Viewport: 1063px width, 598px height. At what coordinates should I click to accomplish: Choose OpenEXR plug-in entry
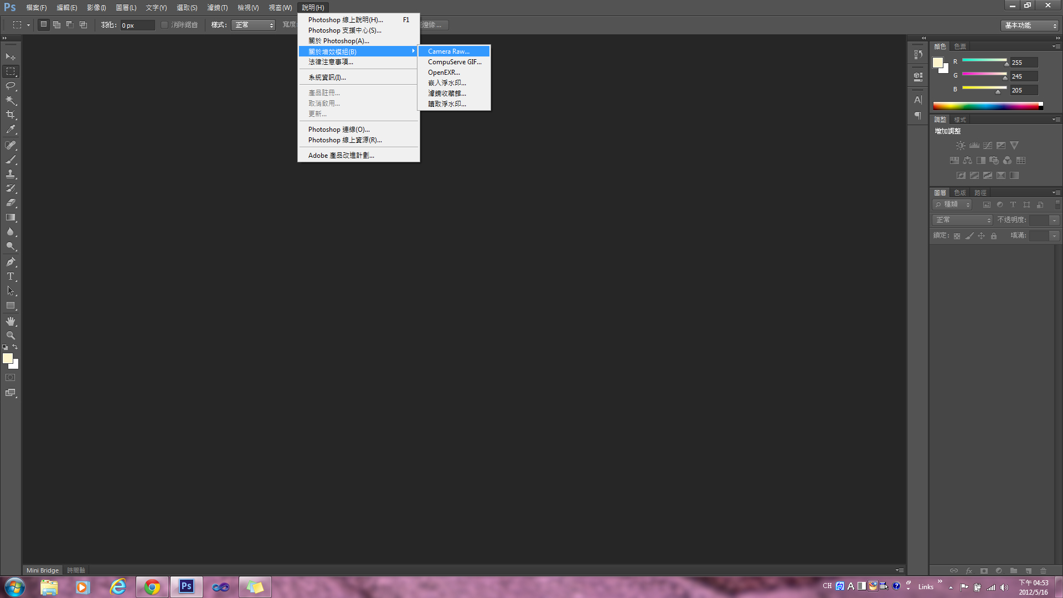pos(453,73)
